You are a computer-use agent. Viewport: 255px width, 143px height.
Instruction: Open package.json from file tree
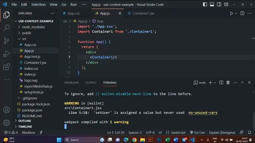click(32, 110)
